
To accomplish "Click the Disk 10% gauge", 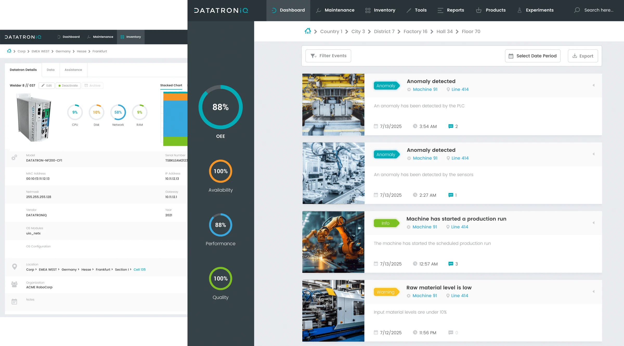I will 96,112.
